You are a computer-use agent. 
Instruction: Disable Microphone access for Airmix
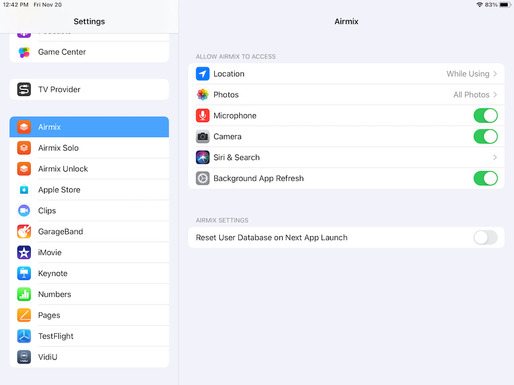click(x=485, y=116)
